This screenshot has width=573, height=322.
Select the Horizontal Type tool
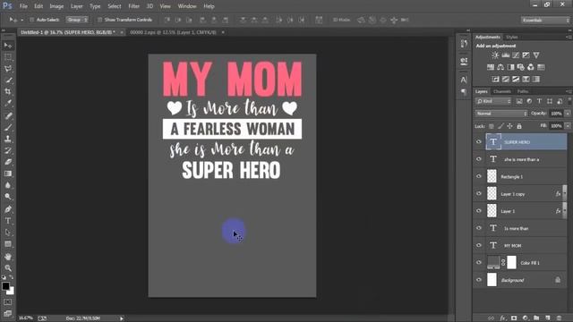pos(8,221)
